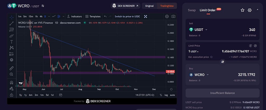Switch to Original chart view

pyautogui.click(x=149, y=6)
